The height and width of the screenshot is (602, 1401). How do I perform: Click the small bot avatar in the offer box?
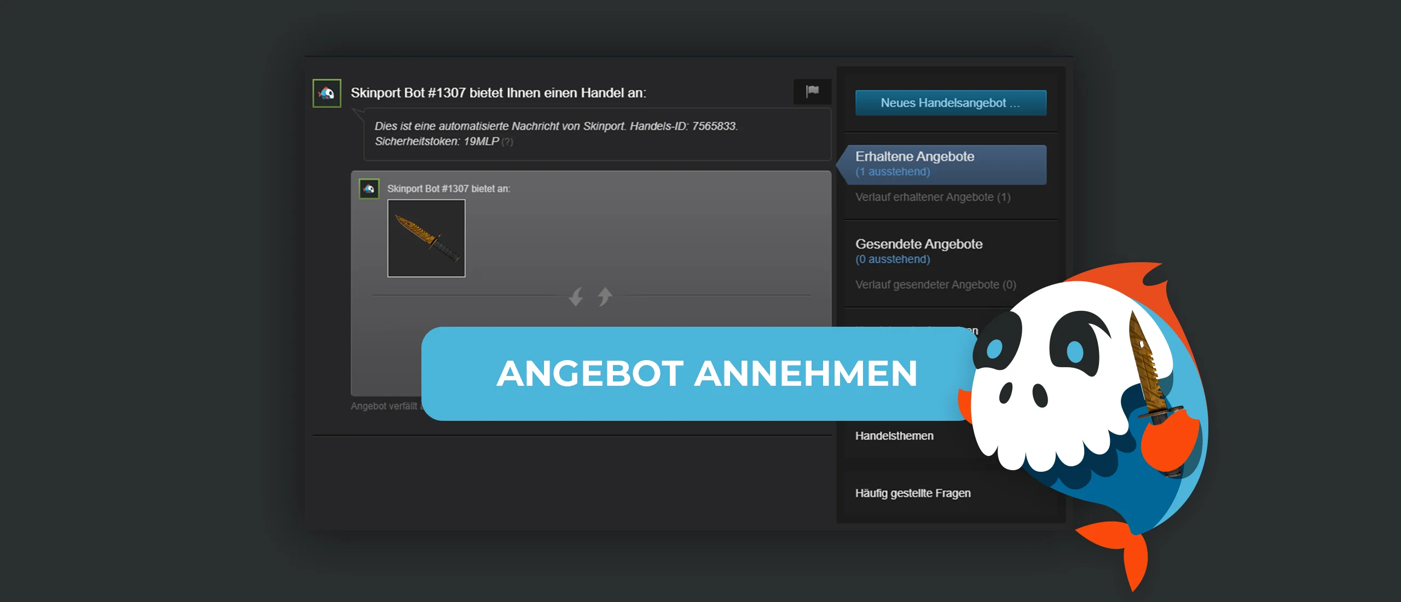[369, 189]
